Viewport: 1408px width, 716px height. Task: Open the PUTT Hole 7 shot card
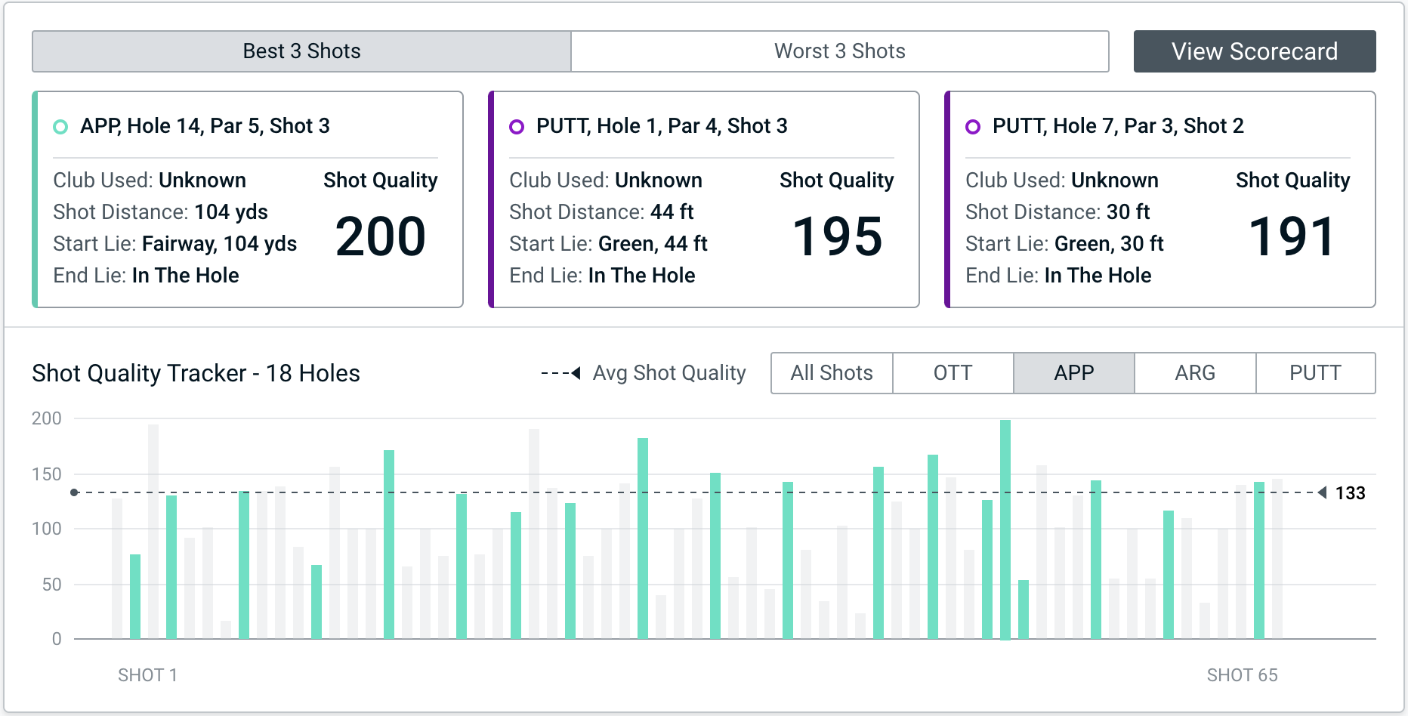point(1160,199)
